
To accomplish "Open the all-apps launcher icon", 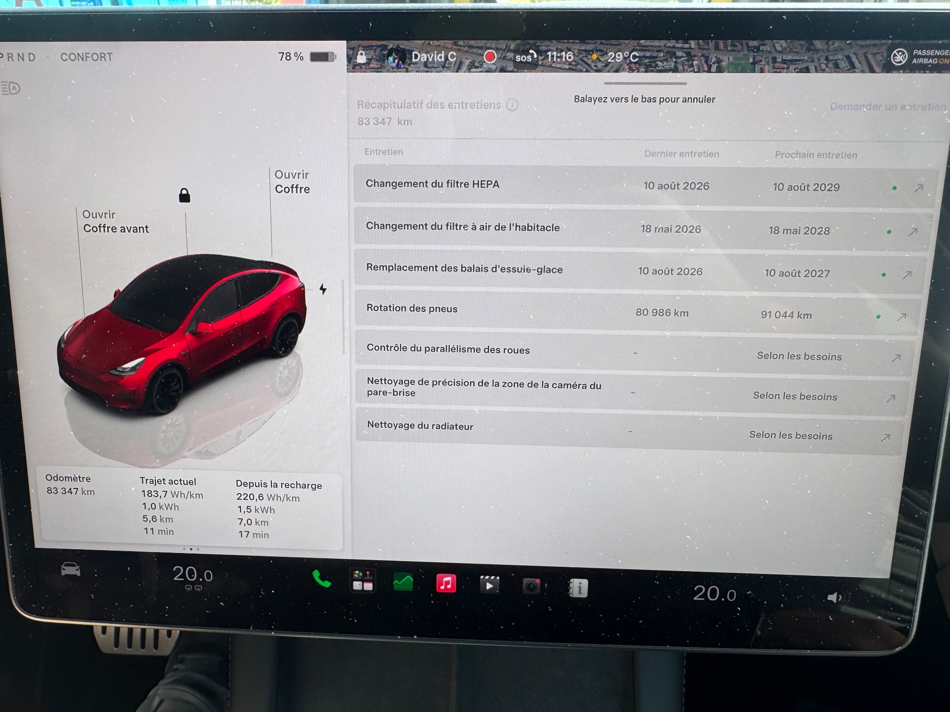I will [x=363, y=581].
